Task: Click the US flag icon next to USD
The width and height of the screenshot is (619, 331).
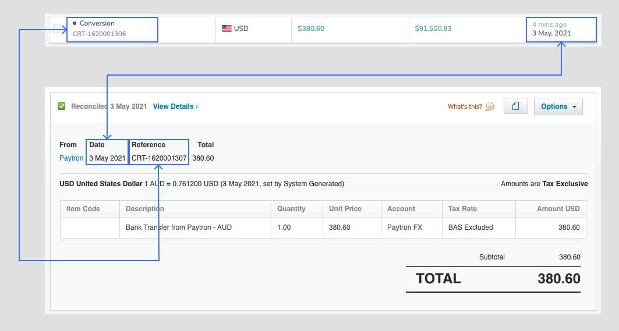Action: click(x=227, y=29)
